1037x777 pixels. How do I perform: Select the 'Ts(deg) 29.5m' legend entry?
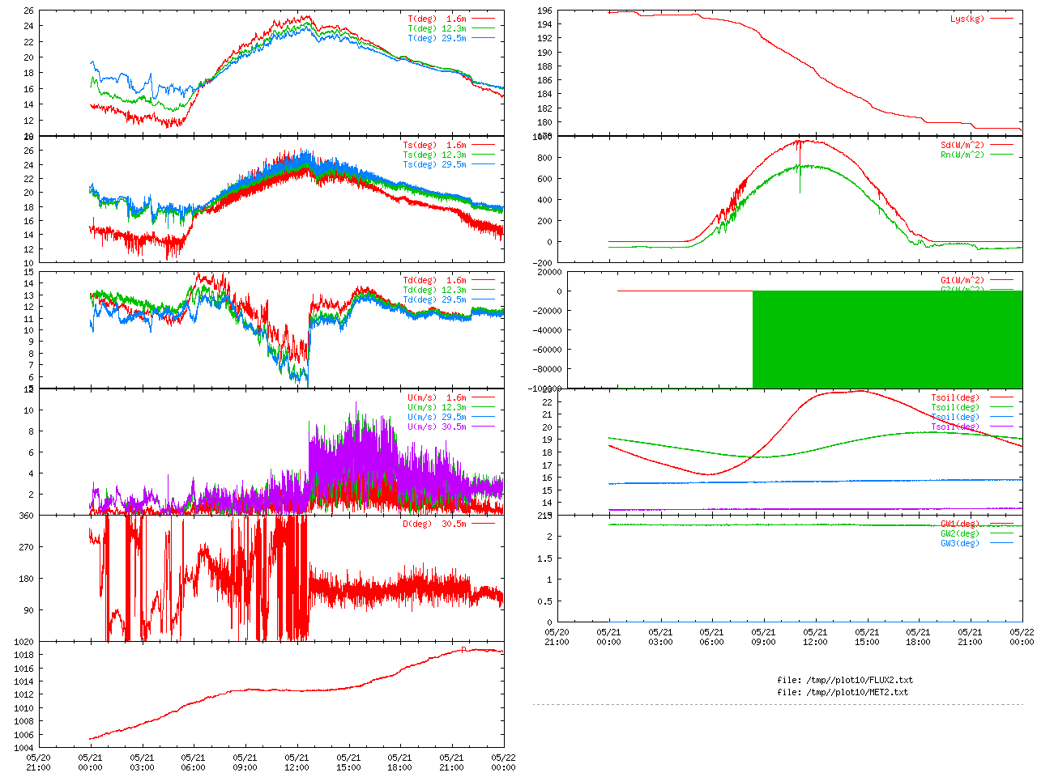click(x=434, y=164)
